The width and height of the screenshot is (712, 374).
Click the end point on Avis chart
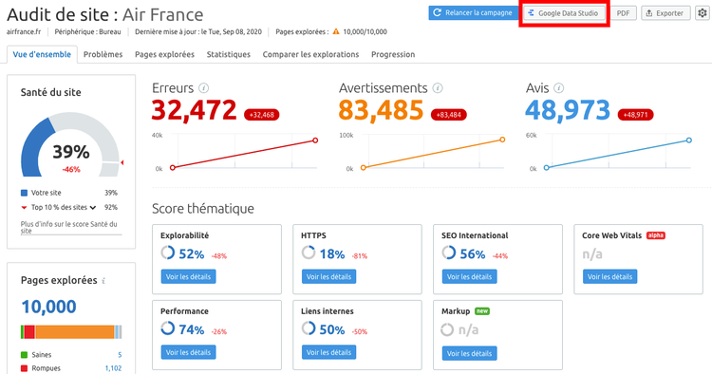[x=689, y=140]
